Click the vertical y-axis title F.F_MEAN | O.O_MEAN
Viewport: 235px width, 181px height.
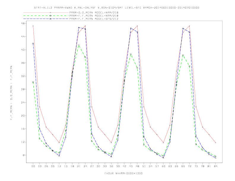click(x=11, y=93)
